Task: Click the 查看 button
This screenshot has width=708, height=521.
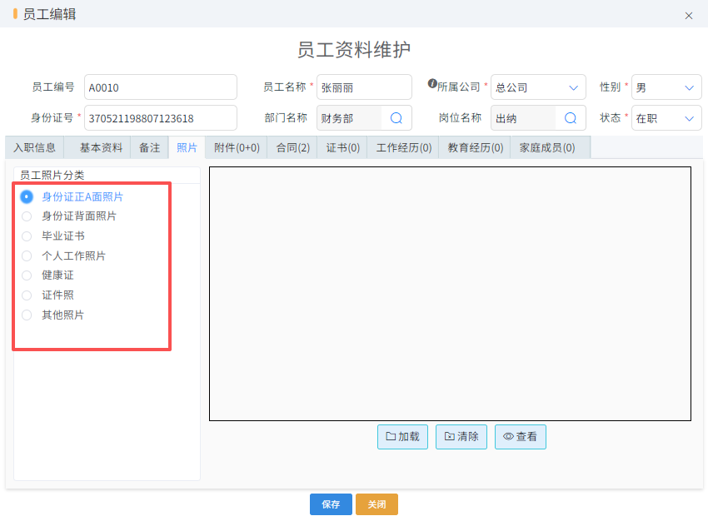Action: 521,437
